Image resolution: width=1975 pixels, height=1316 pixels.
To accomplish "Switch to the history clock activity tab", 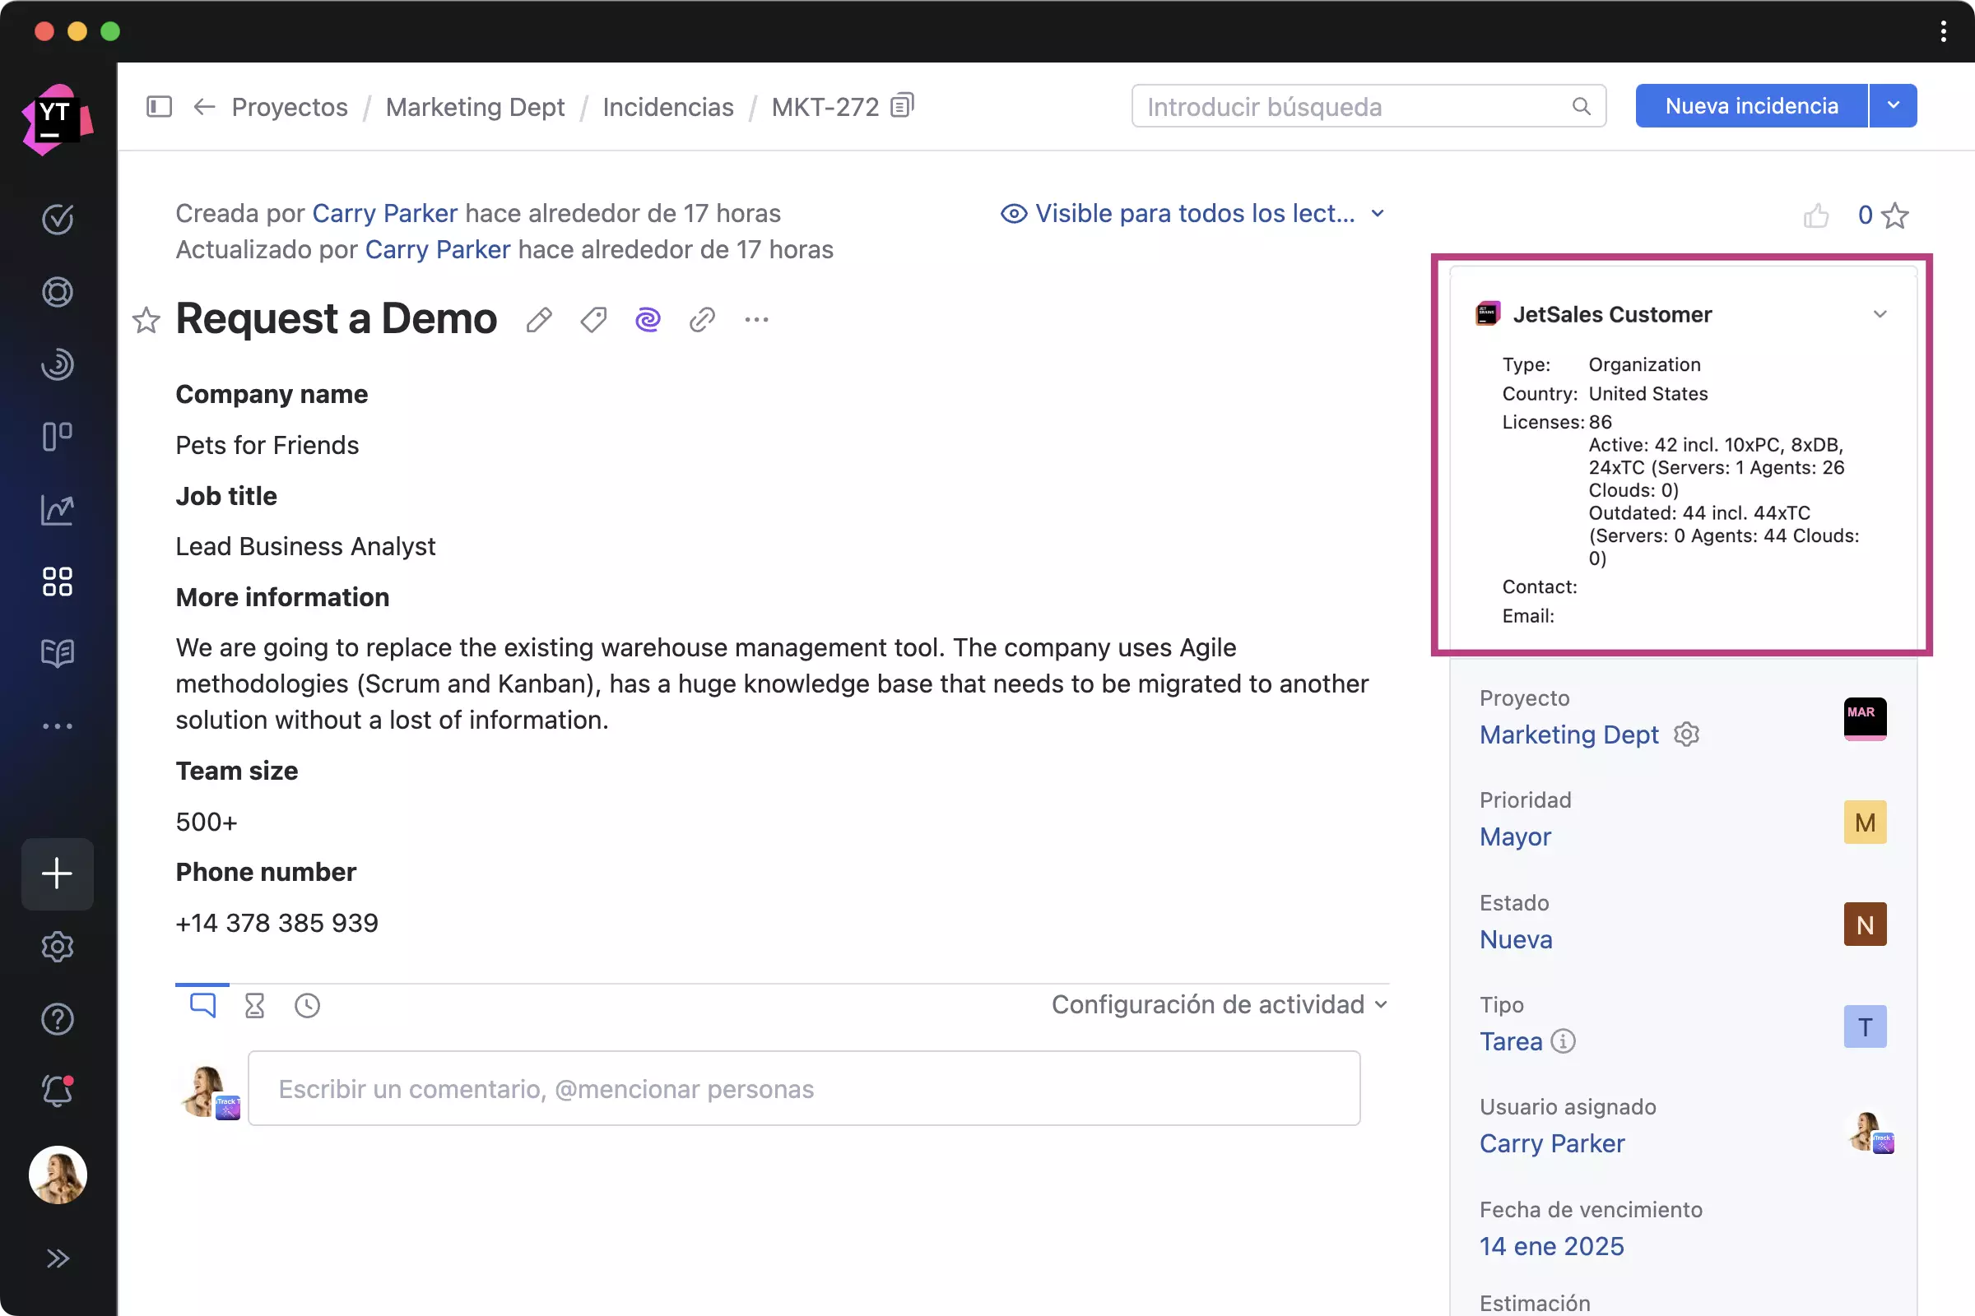I will (307, 1005).
